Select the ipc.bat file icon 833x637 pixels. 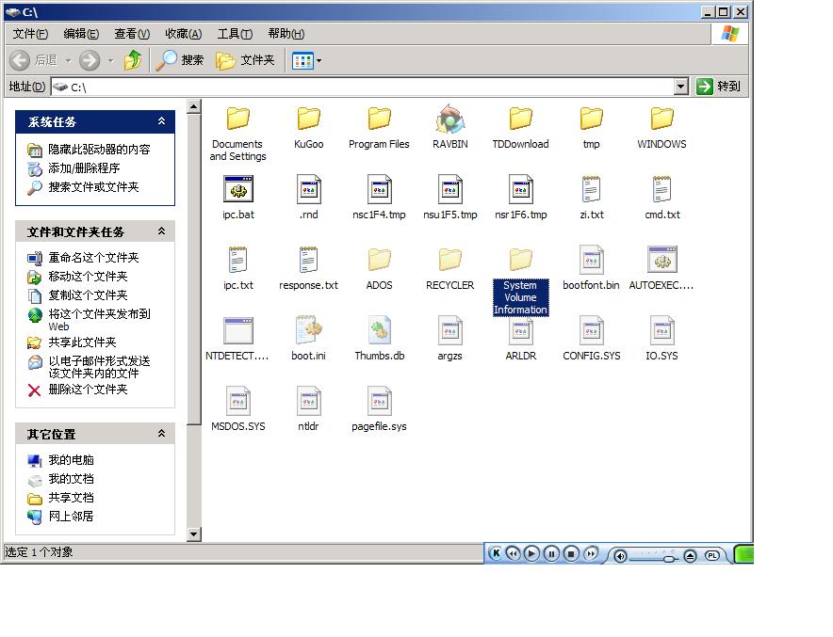pyautogui.click(x=238, y=190)
